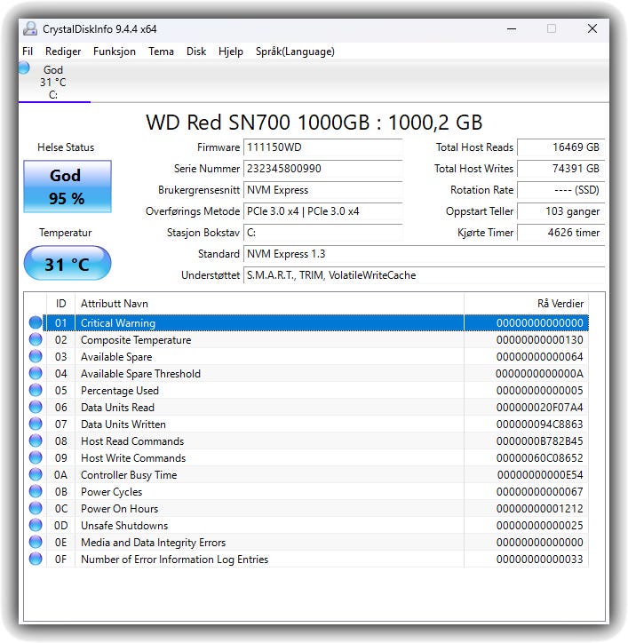This screenshot has width=628, height=643.
Task: Select the Controller Busy Time attribute name
Action: pyautogui.click(x=129, y=475)
